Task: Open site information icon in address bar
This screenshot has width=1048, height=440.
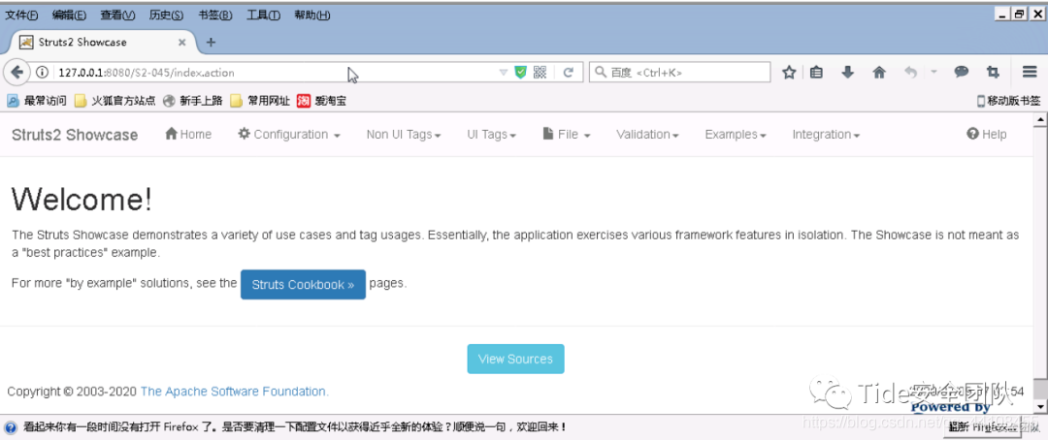Action: tap(42, 72)
